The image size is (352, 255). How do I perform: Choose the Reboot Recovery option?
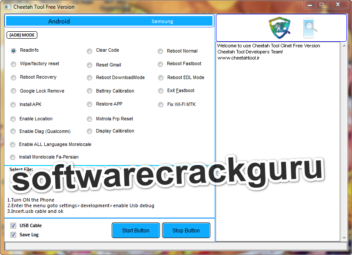coord(13,78)
